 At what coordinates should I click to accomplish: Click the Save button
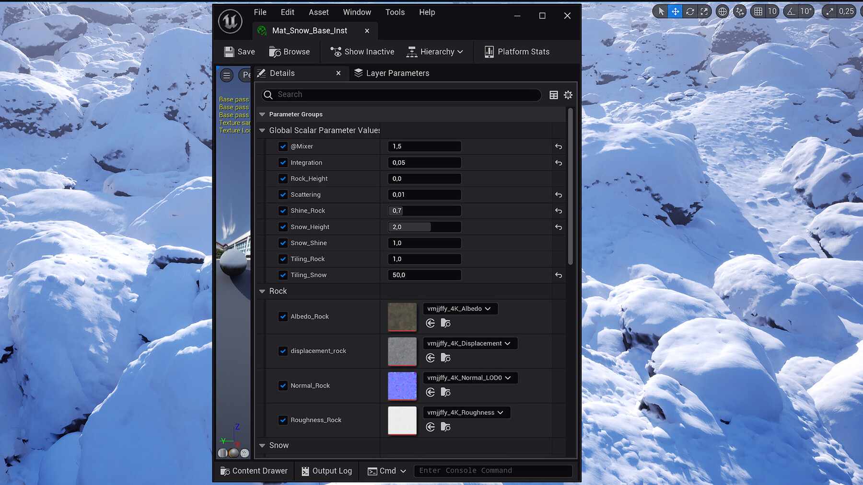click(x=239, y=52)
